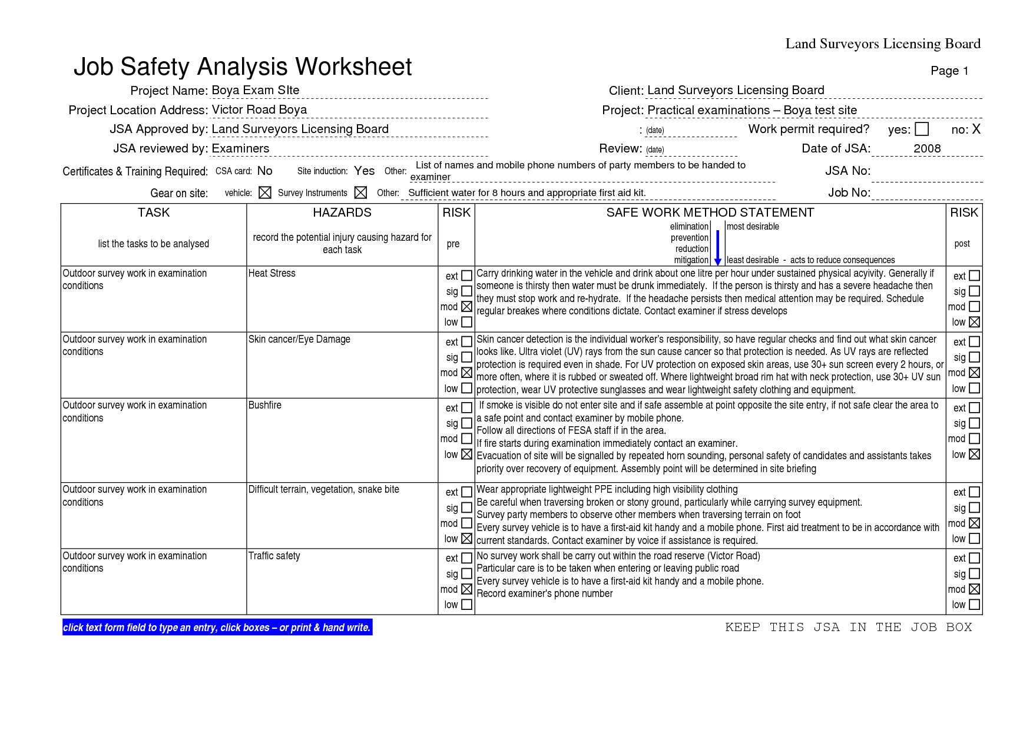Click the 'List of names and mobile phone numbers' field
This screenshot has width=1033, height=730.
pos(592,171)
